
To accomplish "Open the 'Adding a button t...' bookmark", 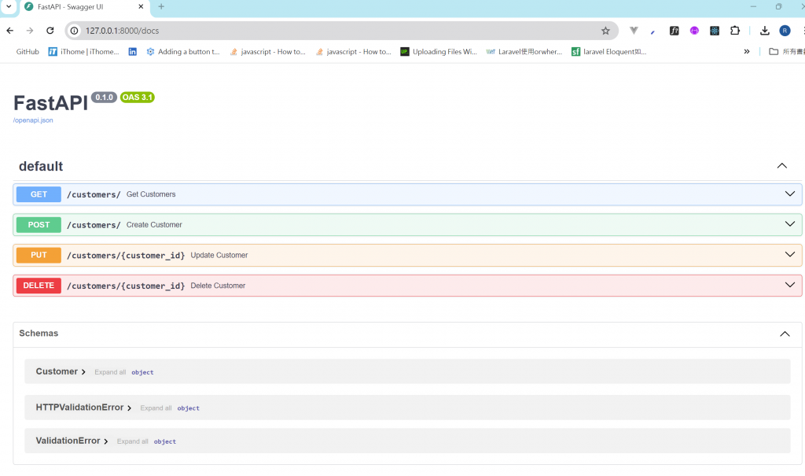I will [183, 51].
